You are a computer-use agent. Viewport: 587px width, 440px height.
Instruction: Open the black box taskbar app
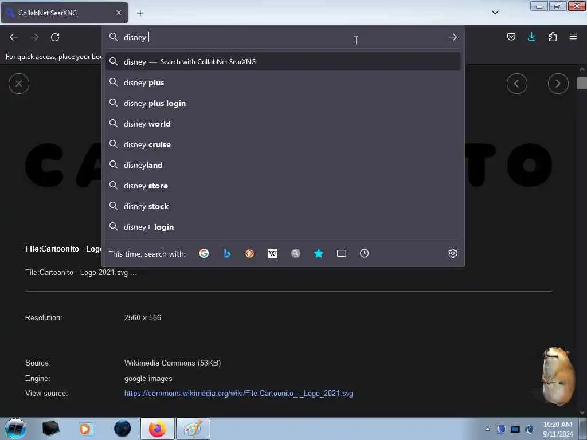click(50, 429)
